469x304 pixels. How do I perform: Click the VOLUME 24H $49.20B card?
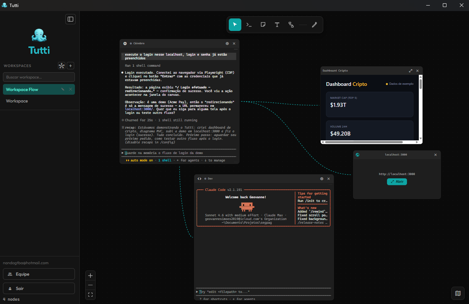tap(370, 130)
